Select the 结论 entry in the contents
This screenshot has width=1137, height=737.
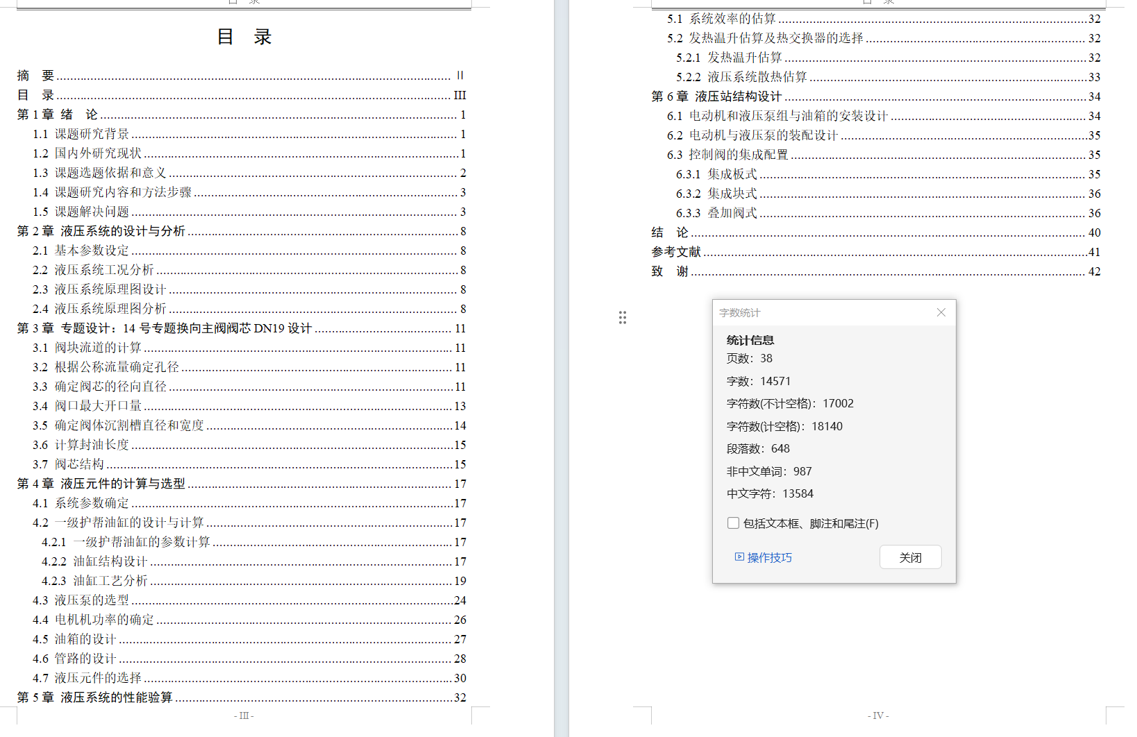coord(668,232)
